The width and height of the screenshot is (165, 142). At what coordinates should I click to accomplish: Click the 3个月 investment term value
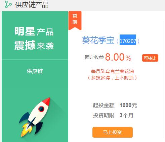coord(126,115)
